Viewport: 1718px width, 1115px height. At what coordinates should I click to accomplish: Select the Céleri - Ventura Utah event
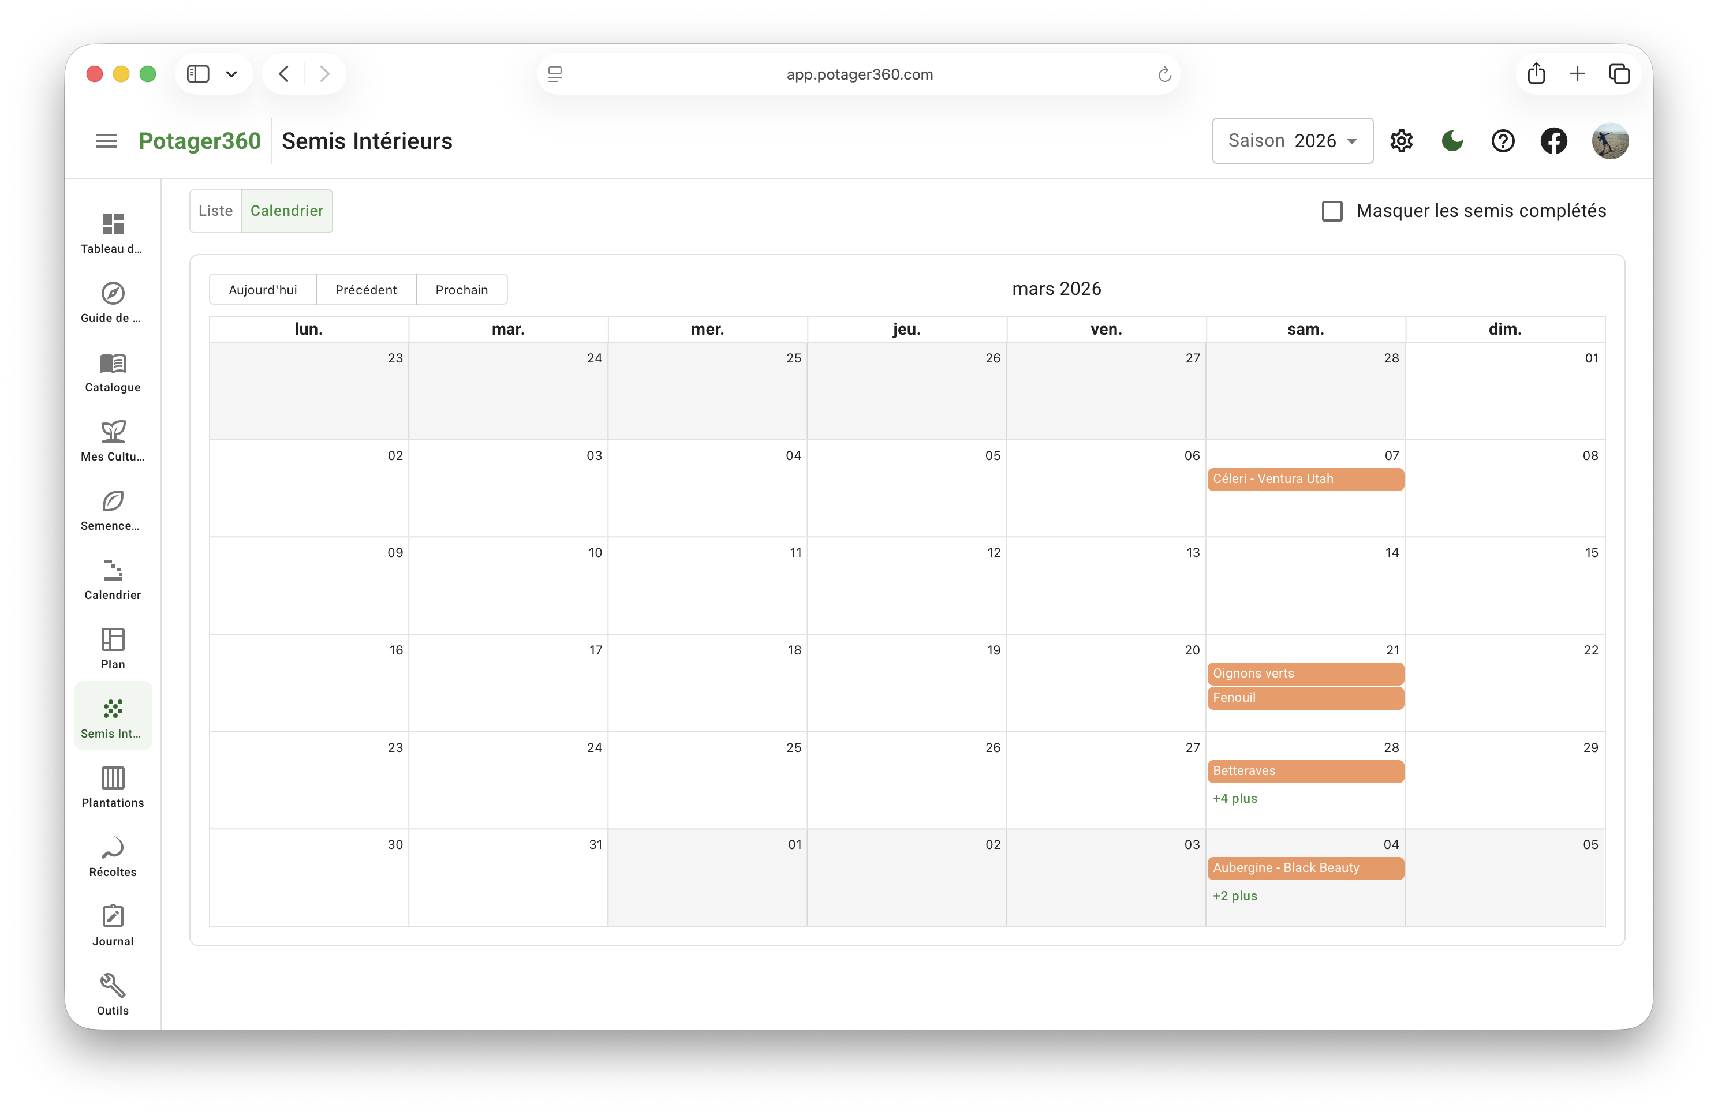(1305, 478)
